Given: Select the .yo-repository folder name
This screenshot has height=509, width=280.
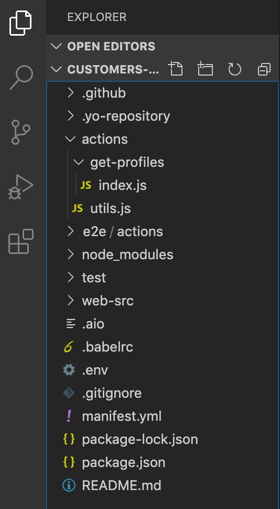Looking at the screenshot, I should pyautogui.click(x=126, y=116).
